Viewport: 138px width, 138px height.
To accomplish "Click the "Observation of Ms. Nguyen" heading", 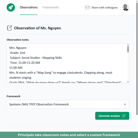I will tap(38, 28).
